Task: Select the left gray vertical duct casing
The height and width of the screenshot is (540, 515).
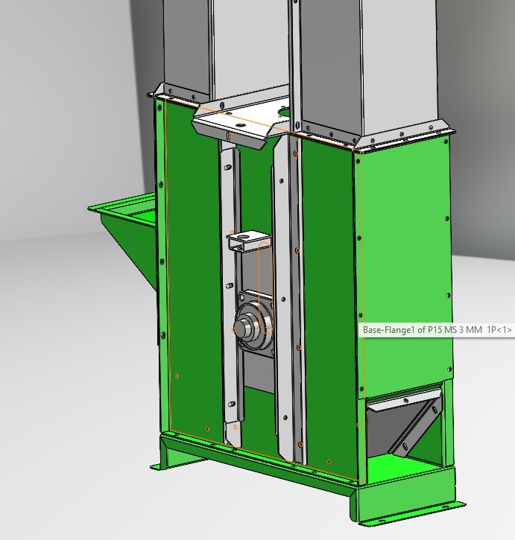Action: [x=186, y=45]
